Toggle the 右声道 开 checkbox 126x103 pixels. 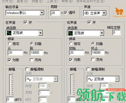[89, 22]
